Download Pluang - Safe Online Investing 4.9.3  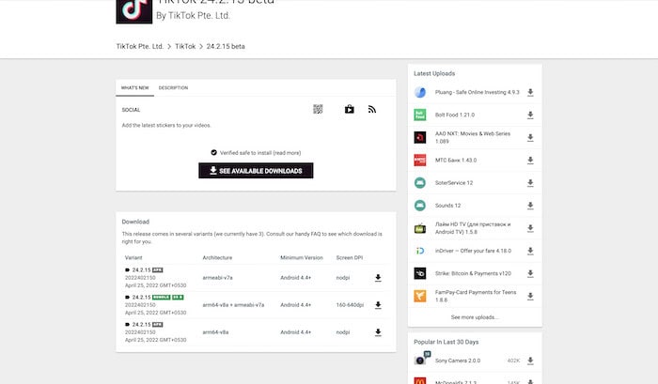pos(530,92)
